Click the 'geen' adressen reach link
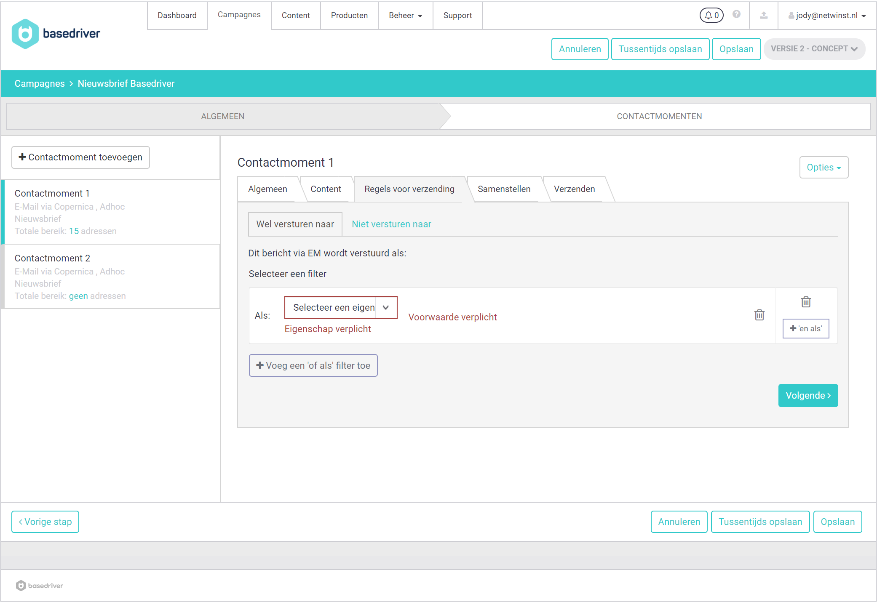 point(78,296)
